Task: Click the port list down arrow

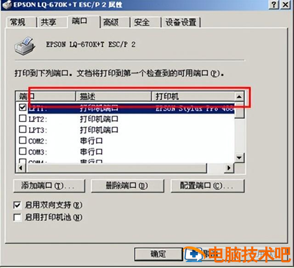Action: click(x=239, y=158)
